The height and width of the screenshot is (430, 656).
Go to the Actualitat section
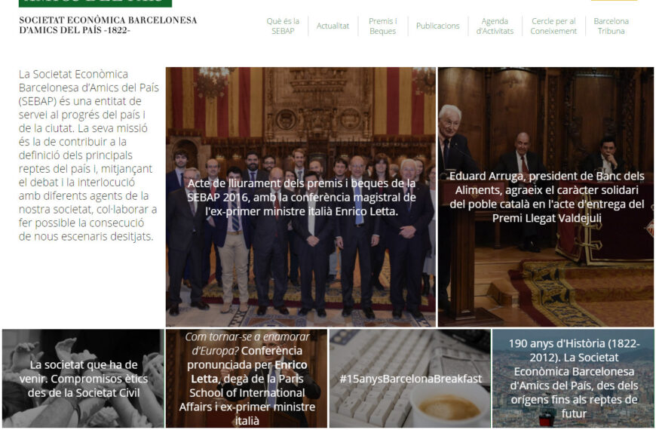click(x=333, y=26)
